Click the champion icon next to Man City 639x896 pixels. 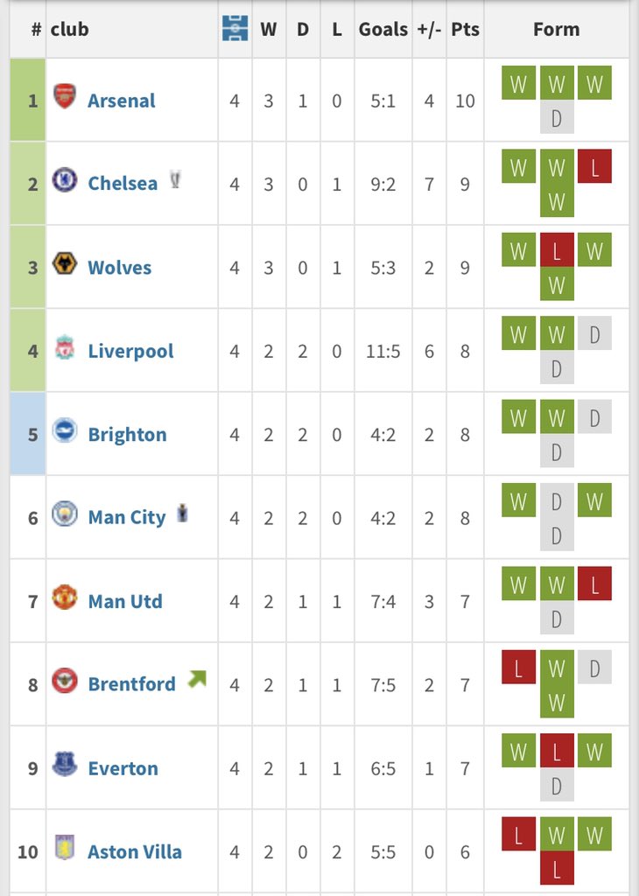pyautogui.click(x=182, y=513)
